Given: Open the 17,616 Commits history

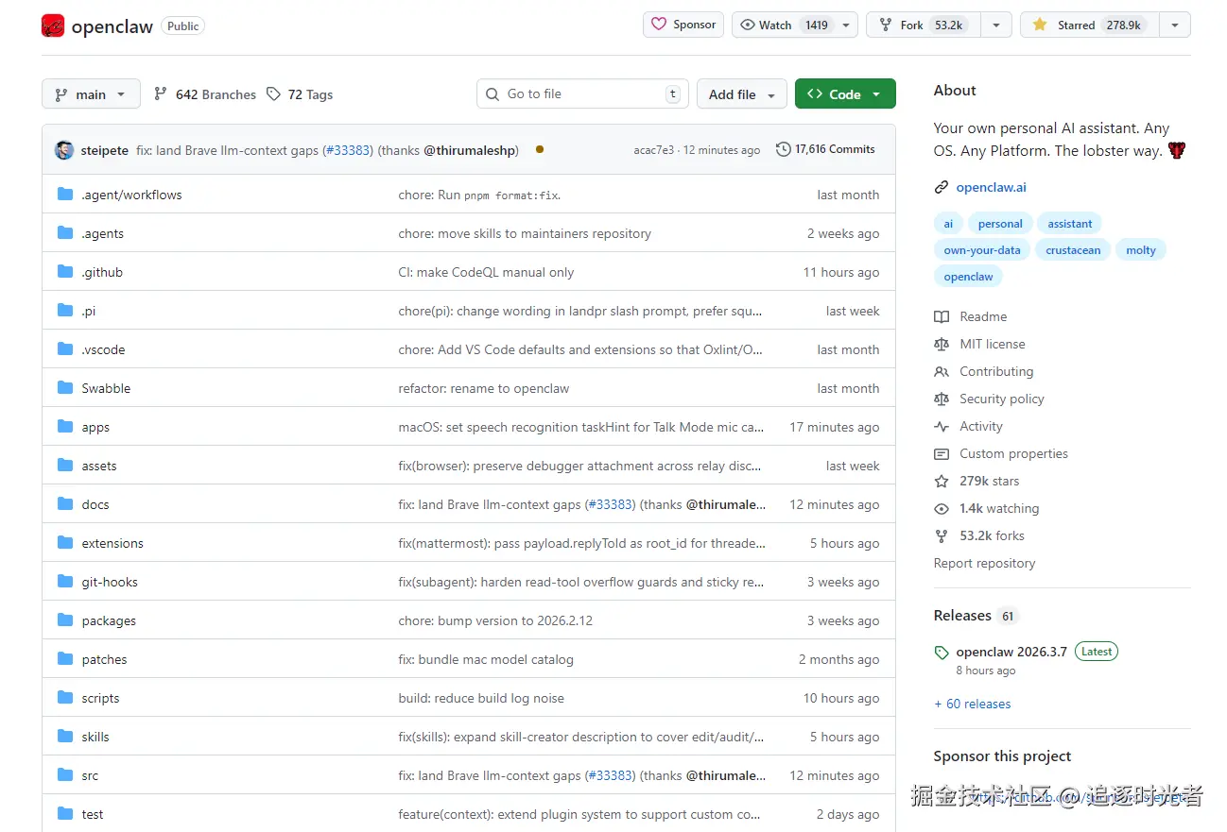Looking at the screenshot, I should pos(825,149).
